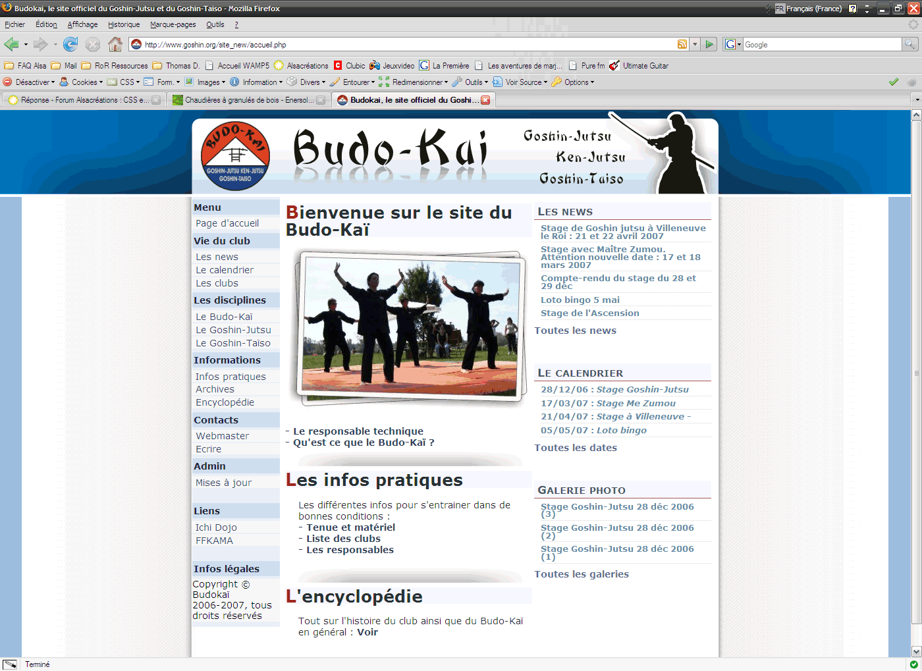Expand the Redimensionner dropdown

413,82
